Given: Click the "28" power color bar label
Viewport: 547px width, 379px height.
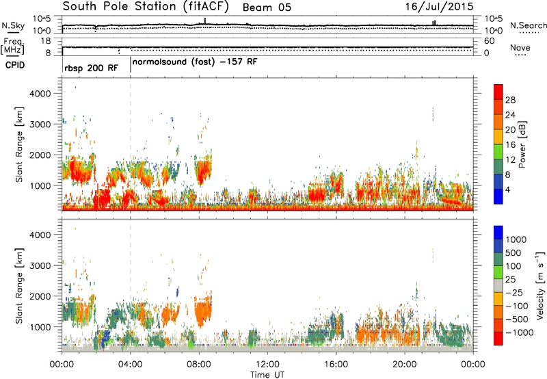Looking at the screenshot, I should tap(510, 100).
